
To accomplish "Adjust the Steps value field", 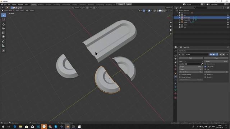I will click(191, 69).
